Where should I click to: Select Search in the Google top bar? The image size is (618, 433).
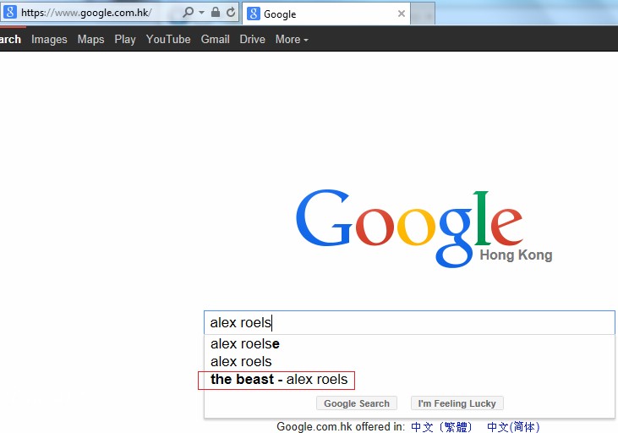(x=10, y=40)
